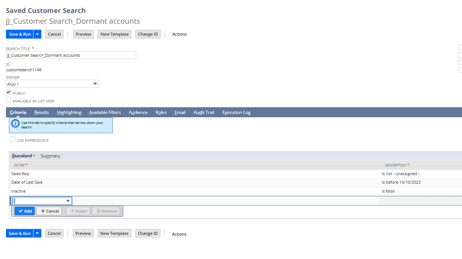Tick the Use Expressions checkbox
This screenshot has height=259, width=462.
(x=13, y=140)
